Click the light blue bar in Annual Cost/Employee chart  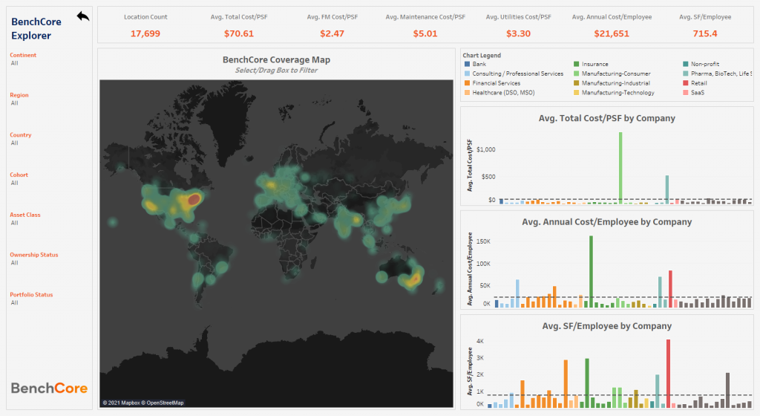pos(517,293)
